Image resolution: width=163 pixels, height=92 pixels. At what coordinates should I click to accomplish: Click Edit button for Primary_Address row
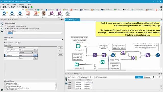[x=35, y=50]
